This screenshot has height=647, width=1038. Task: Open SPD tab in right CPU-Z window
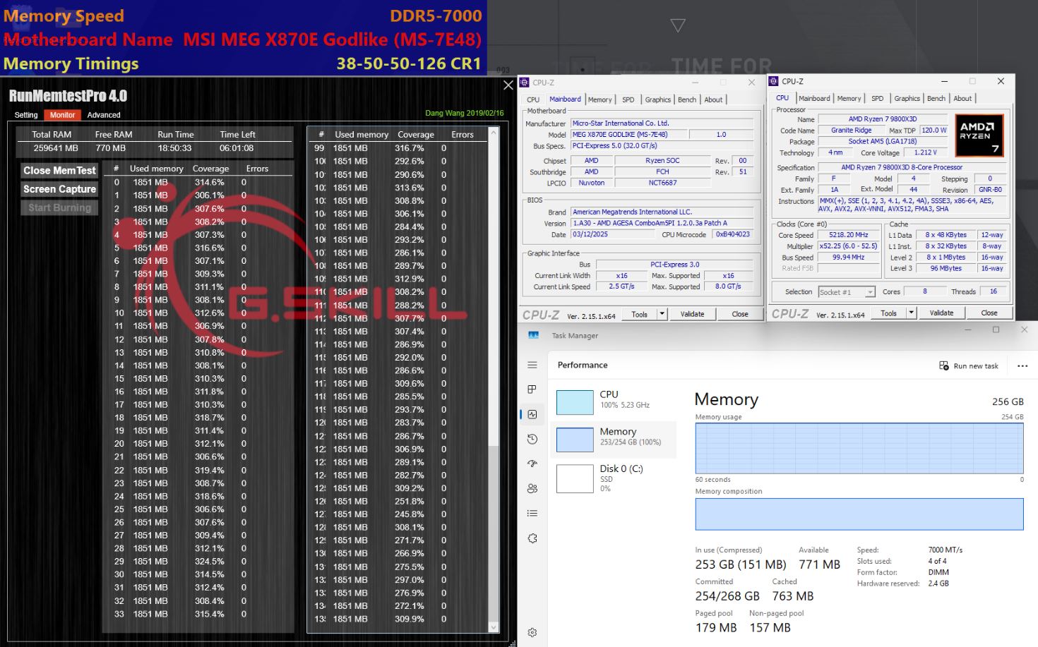(x=878, y=98)
